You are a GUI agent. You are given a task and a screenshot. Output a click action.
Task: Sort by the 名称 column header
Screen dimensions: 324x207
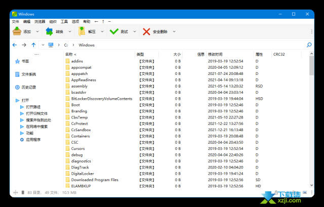point(99,54)
